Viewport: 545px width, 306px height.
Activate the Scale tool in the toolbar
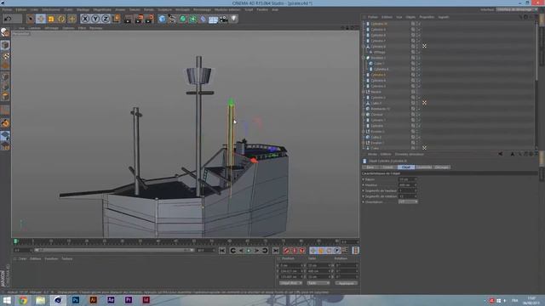point(51,19)
